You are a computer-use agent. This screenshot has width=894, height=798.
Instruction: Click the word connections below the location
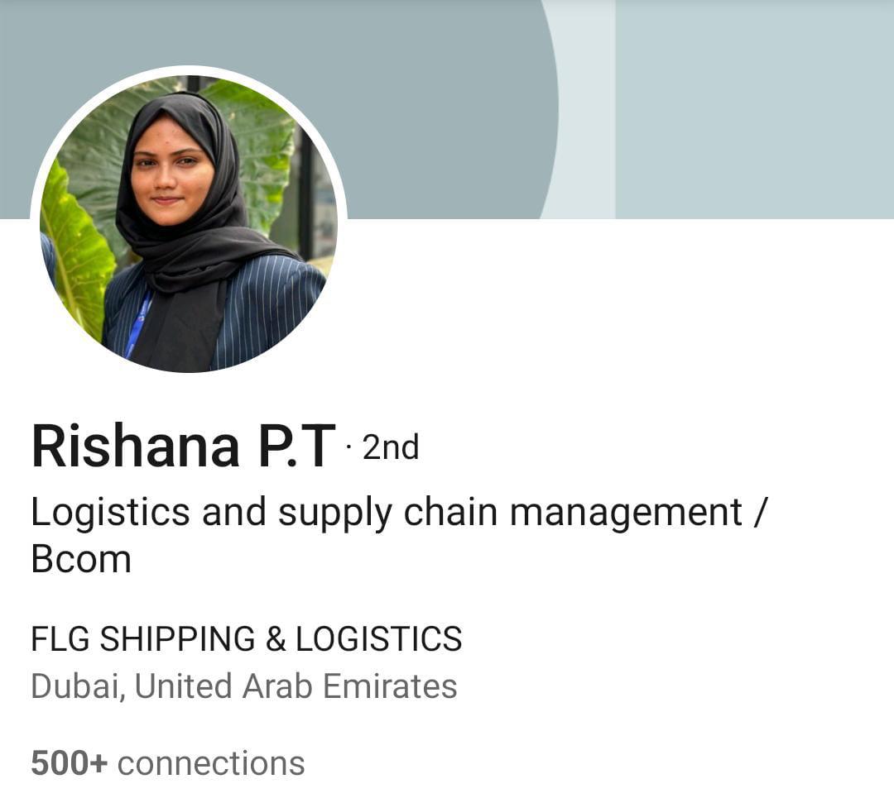pos(211,763)
